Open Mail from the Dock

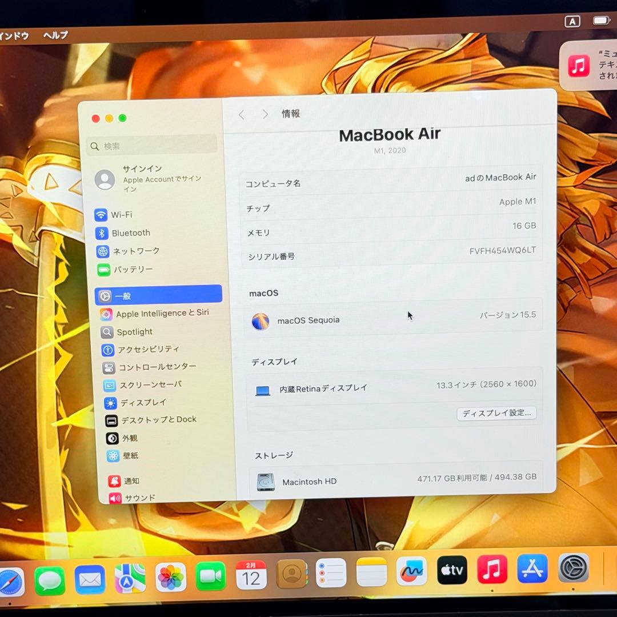pyautogui.click(x=90, y=580)
